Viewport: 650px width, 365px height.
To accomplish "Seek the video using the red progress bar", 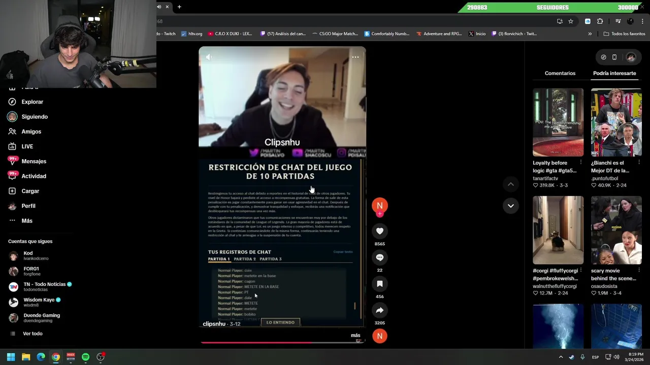I will point(282,343).
